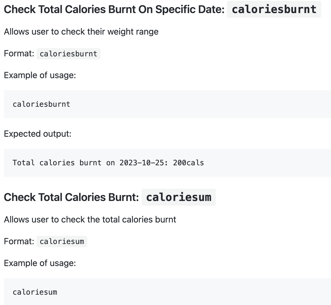Click the second "Example of usage:" line
This screenshot has height=305, width=331.
coord(40,263)
